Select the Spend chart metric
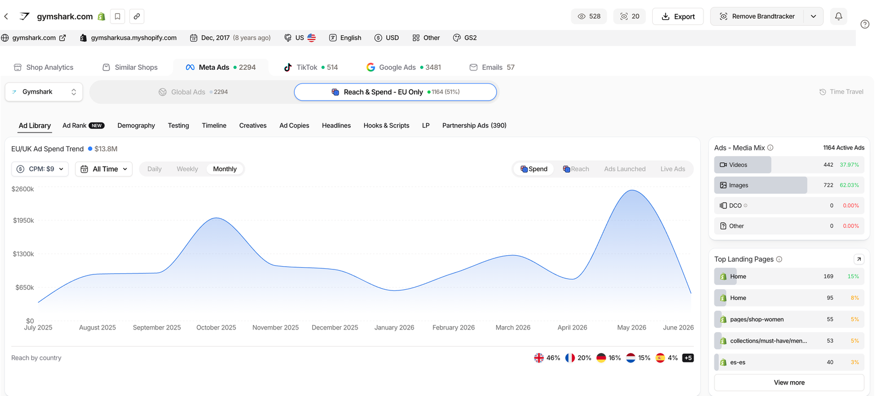Image resolution: width=880 pixels, height=396 pixels. pyautogui.click(x=533, y=169)
